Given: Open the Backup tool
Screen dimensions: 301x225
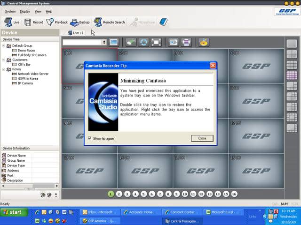Looking at the screenshot, I should (x=80, y=22).
